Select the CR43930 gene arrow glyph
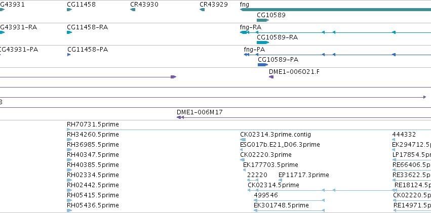The image size is (431, 213). (x=133, y=10)
